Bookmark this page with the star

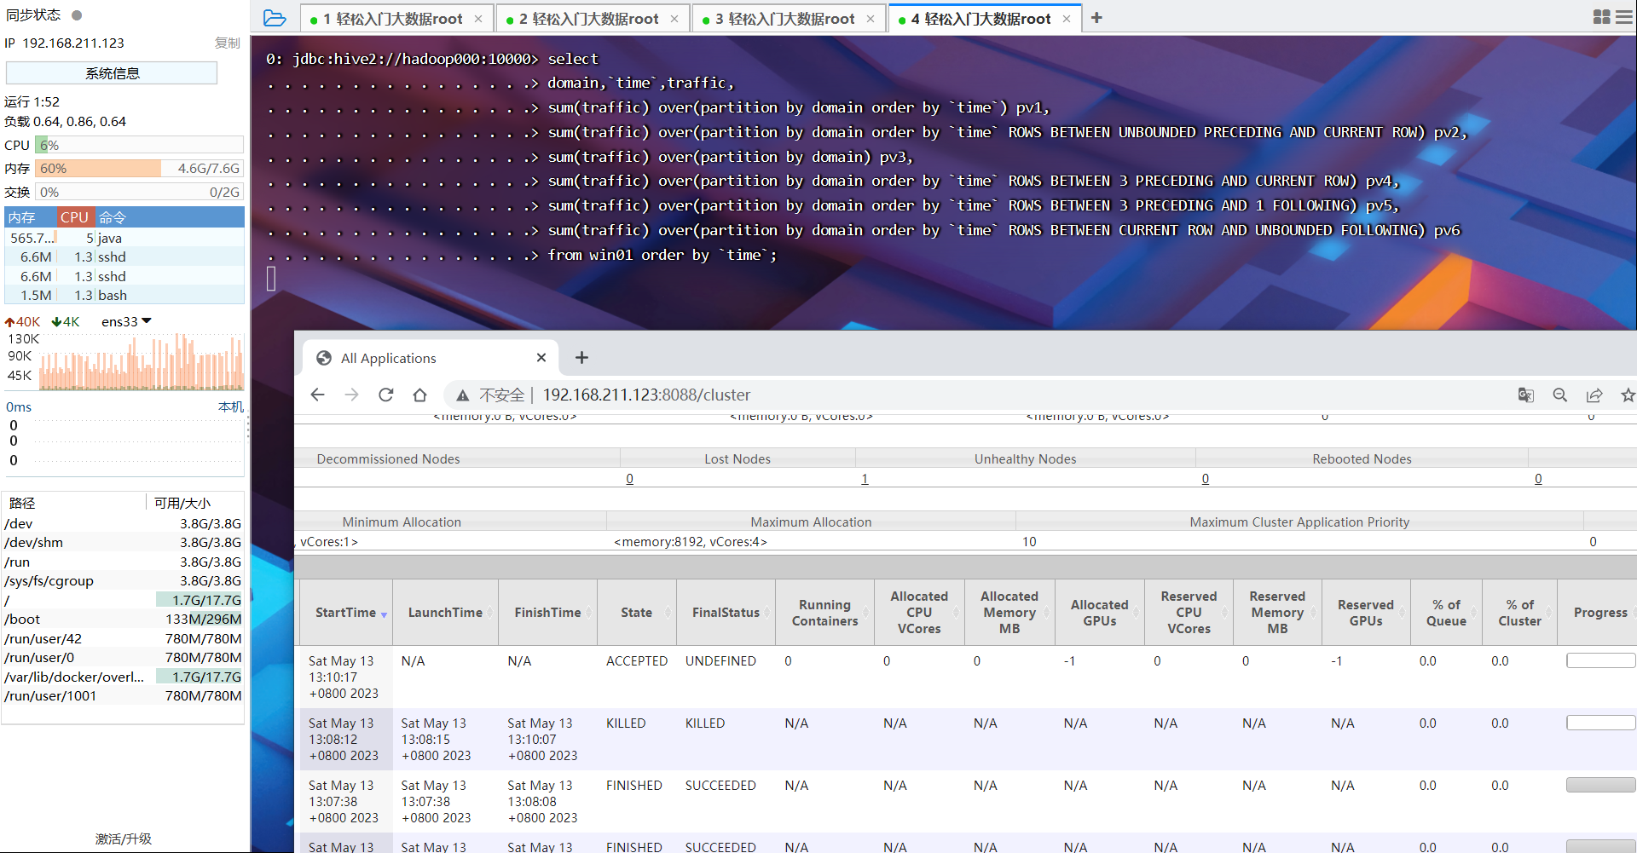pyautogui.click(x=1628, y=395)
